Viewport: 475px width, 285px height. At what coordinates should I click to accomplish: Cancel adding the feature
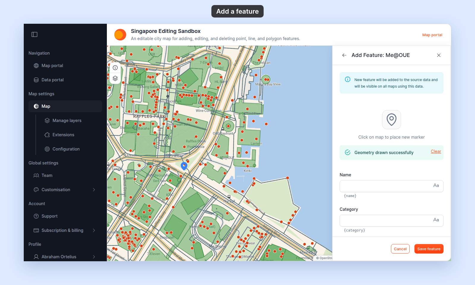coord(400,249)
